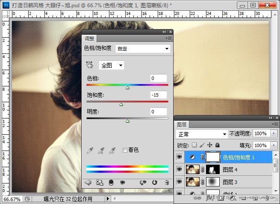This screenshot has height=204, width=280.
Task: Open the Layers panel flyout menu
Action: tap(275, 124)
